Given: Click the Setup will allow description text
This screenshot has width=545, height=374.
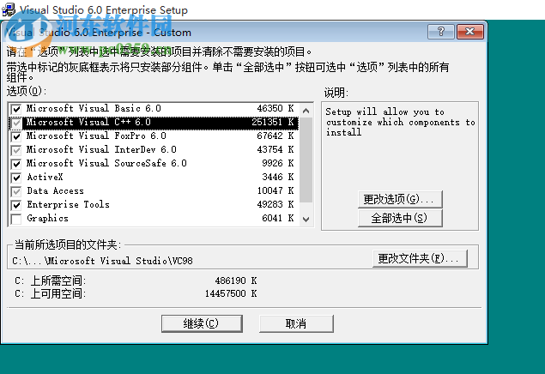Looking at the screenshot, I should [401, 122].
